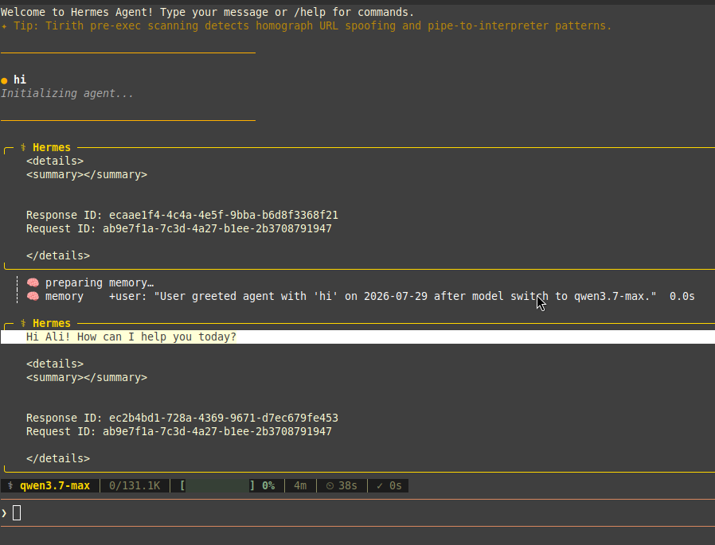The image size is (715, 545).
Task: Click the context usage progress bar
Action: tap(218, 486)
